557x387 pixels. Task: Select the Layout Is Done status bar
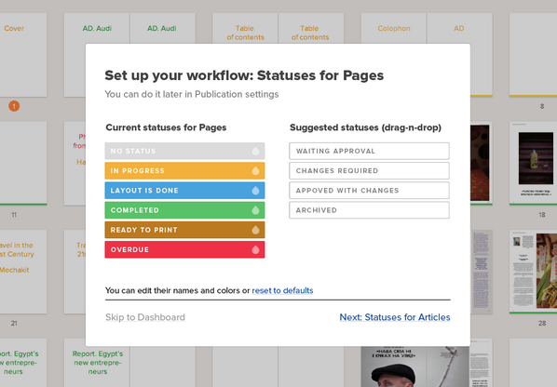point(184,191)
